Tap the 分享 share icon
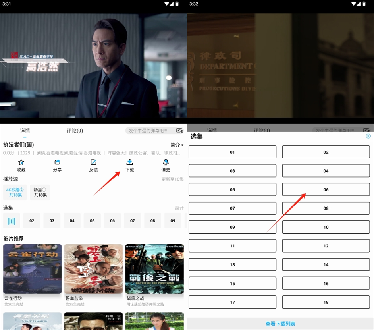 57,162
